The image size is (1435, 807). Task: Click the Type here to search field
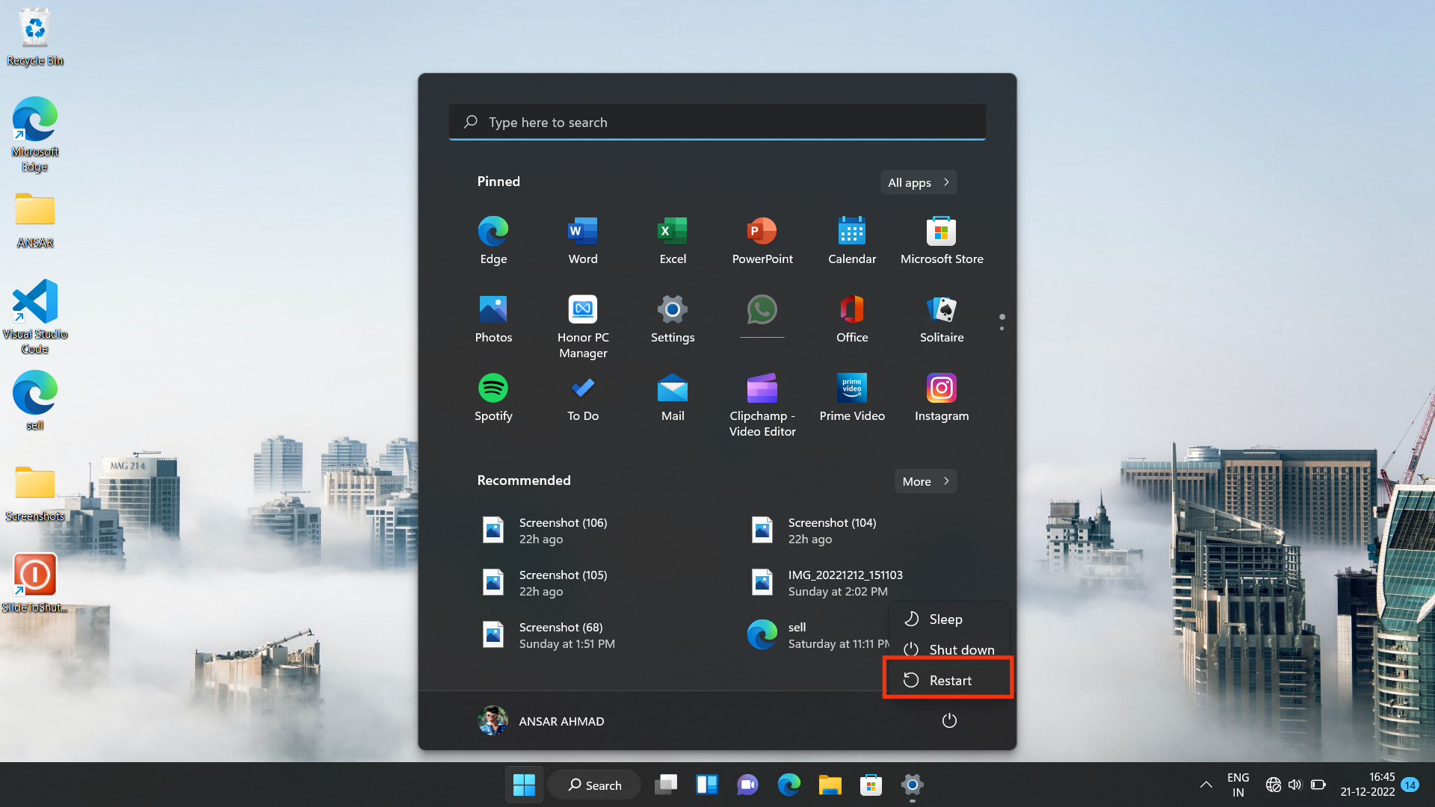click(x=717, y=122)
